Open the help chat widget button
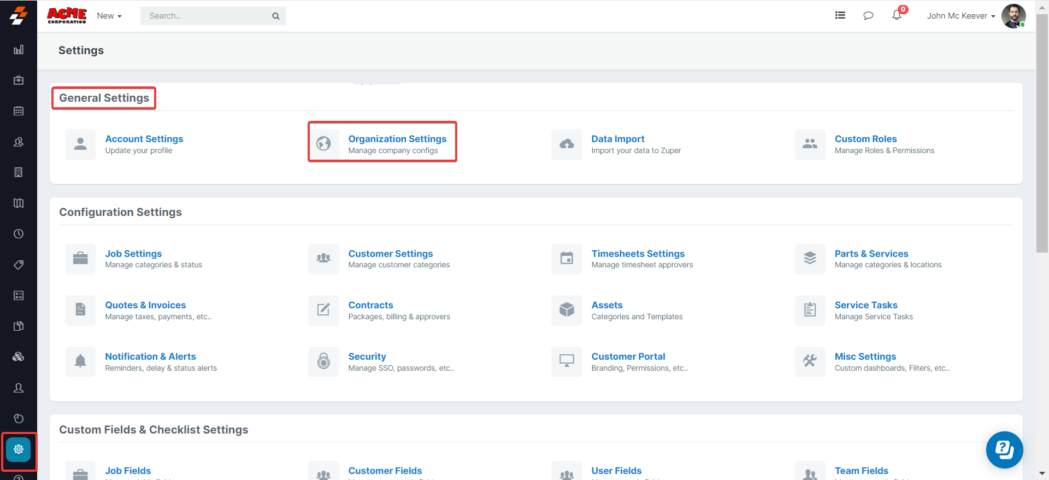The image size is (1049, 480). click(x=1004, y=450)
